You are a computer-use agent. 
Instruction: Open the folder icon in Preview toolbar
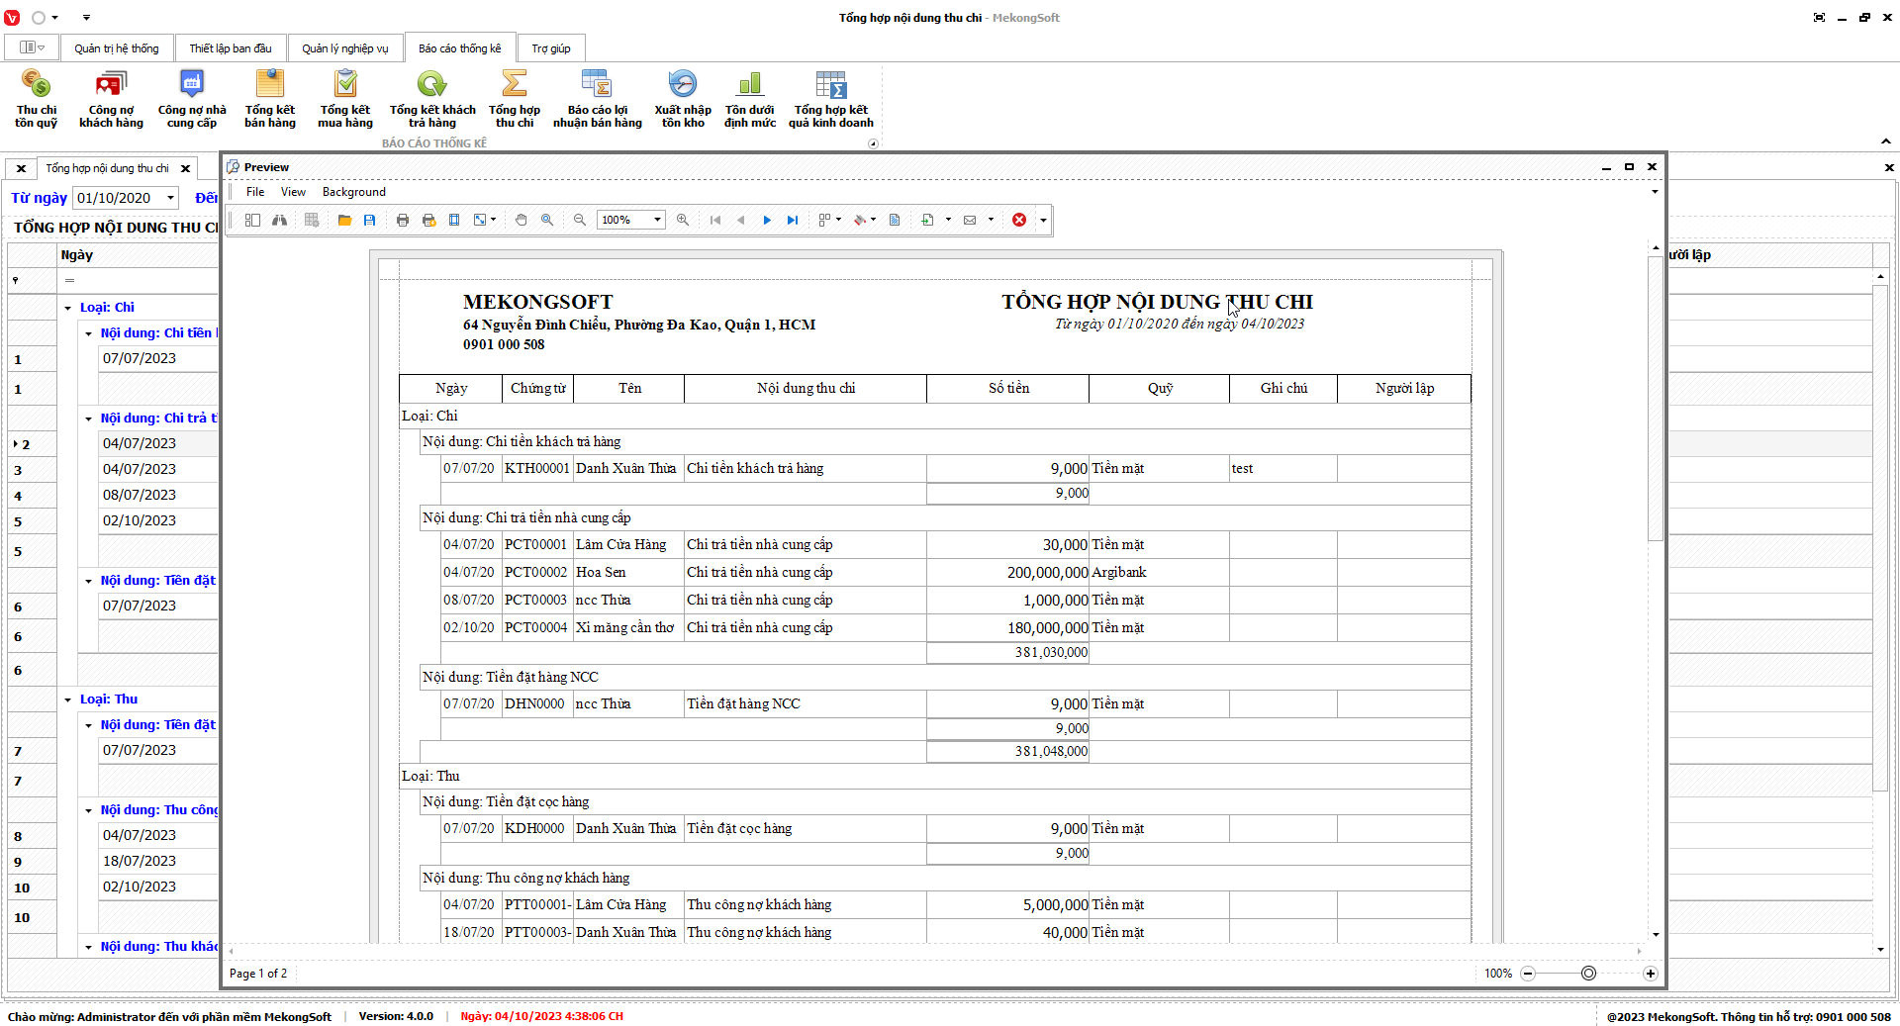click(x=344, y=220)
